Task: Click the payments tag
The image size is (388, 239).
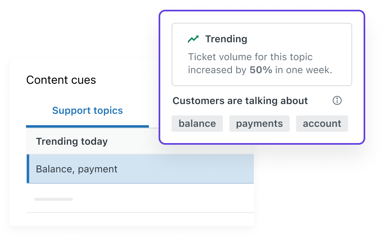Action: click(259, 124)
